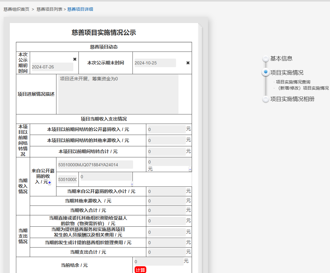
Task: Click the 当期的发生或计提的慈善组织管理费用 amount field
Action: [166, 243]
